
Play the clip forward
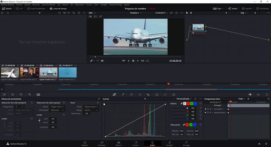(x=138, y=61)
